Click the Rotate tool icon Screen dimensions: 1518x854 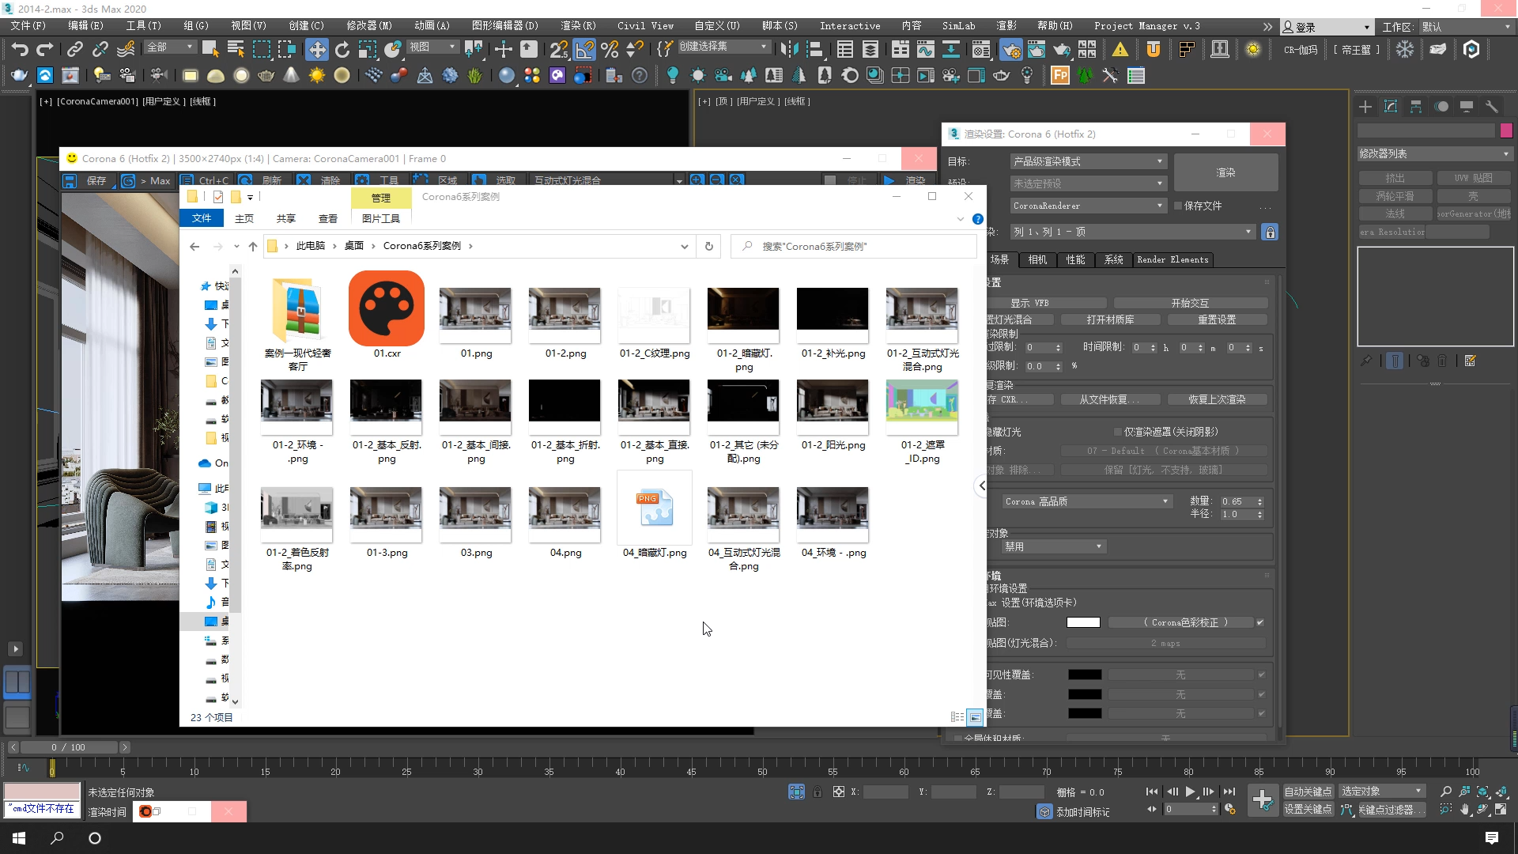(342, 50)
